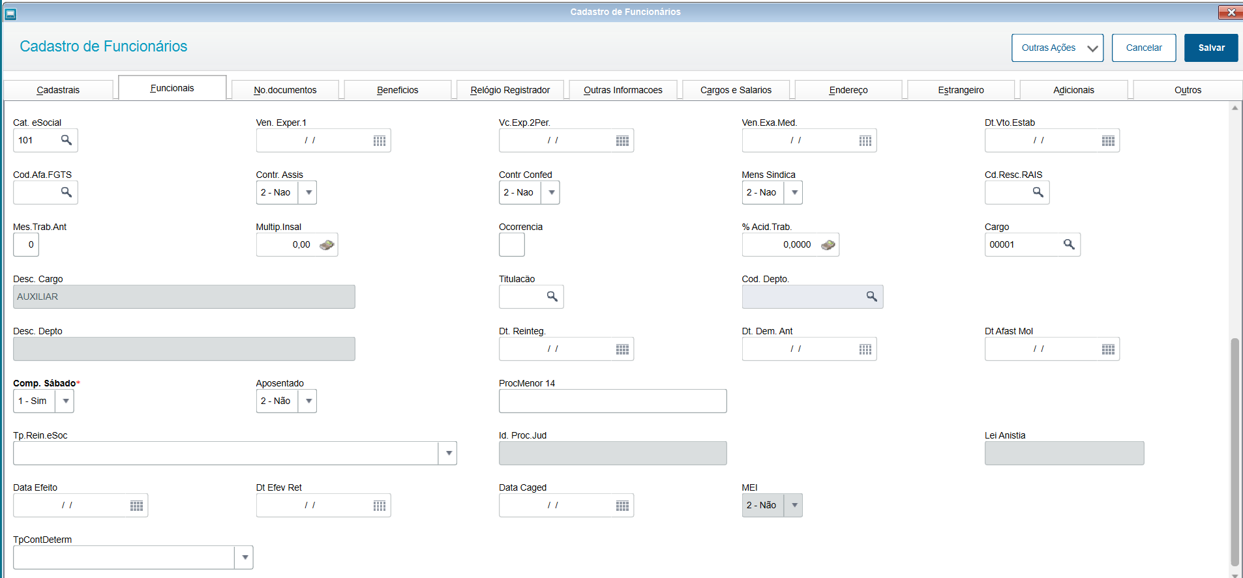Image resolution: width=1243 pixels, height=578 pixels.
Task: Click the Titulacão lookup magnifier icon
Action: pos(552,296)
